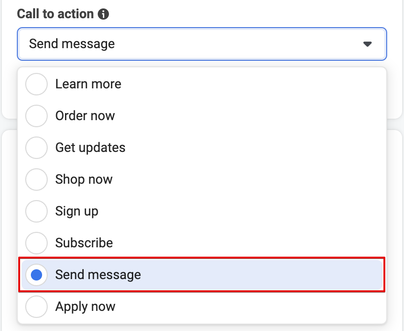
Task: Choose the Order now option text
Action: click(x=85, y=115)
